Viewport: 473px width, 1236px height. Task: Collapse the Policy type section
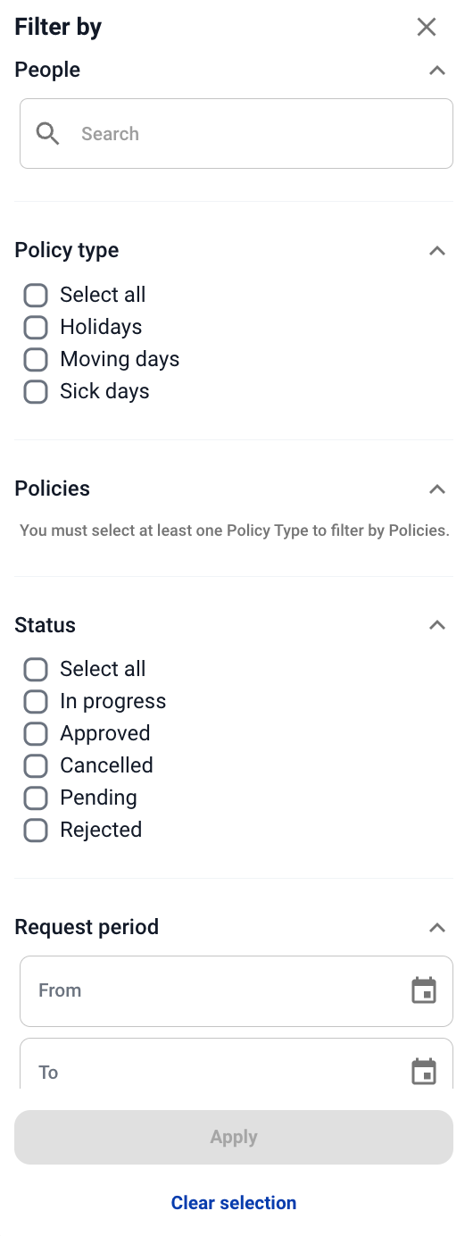(437, 250)
